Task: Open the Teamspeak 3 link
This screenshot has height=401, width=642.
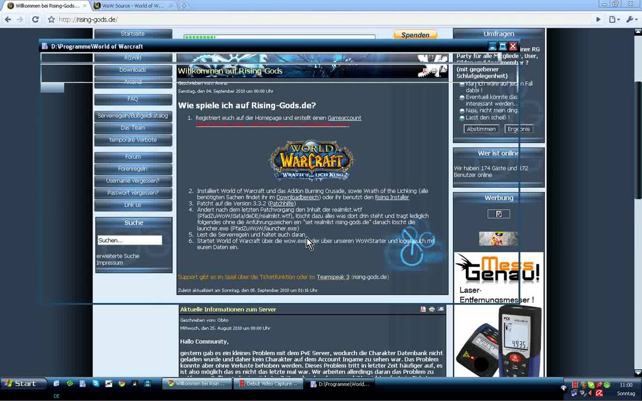Action: (333, 277)
